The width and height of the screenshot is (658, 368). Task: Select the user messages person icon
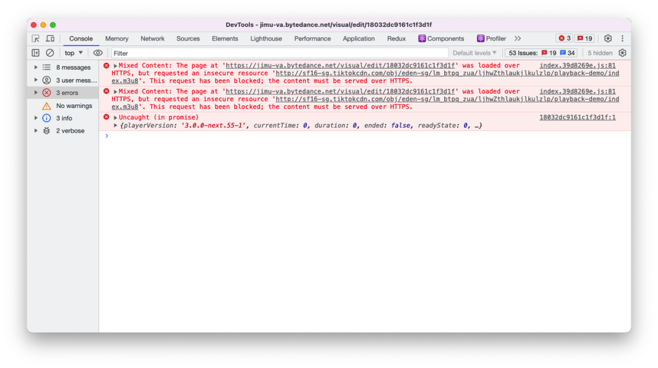[x=46, y=80]
